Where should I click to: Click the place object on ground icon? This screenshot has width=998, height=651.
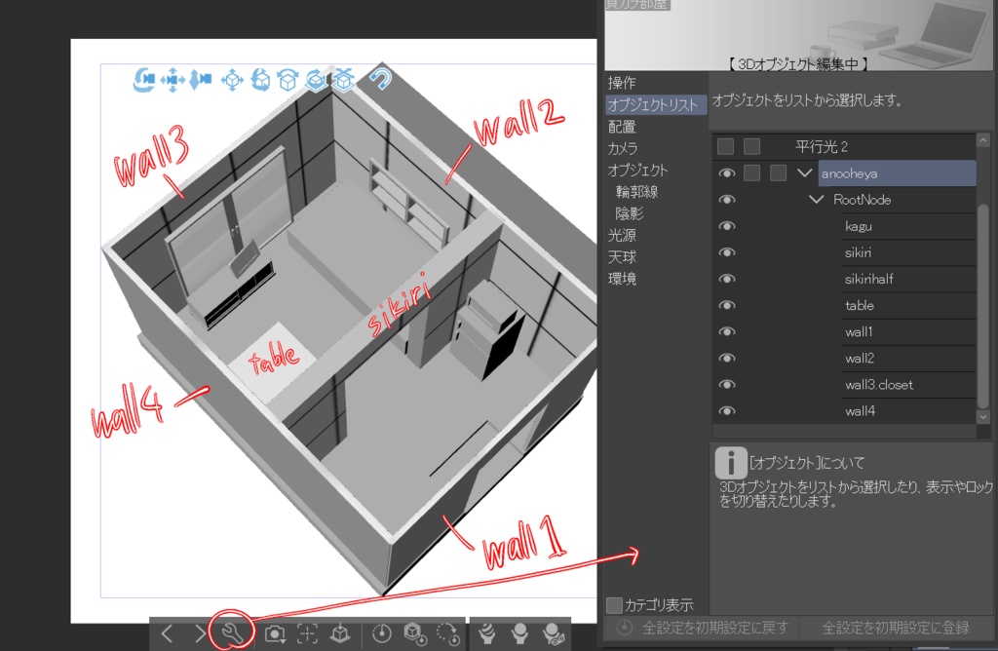click(x=340, y=633)
